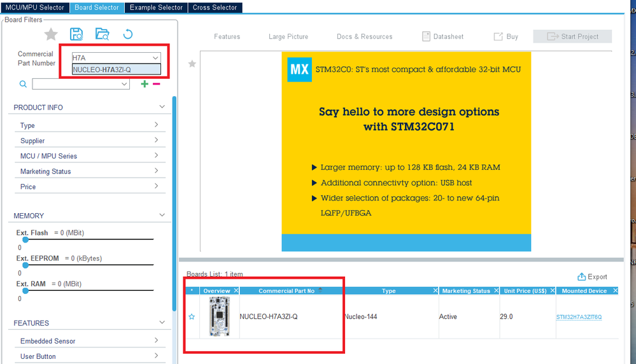The image size is (636, 364).
Task: Click the search magnifier icon
Action: click(x=23, y=84)
